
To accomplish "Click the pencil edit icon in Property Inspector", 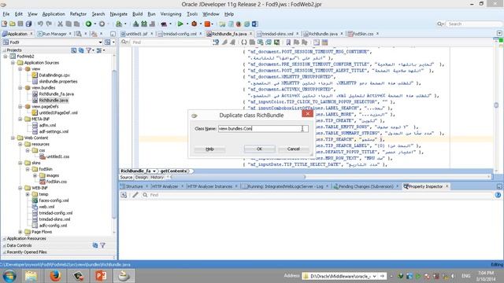I will pos(135,195).
